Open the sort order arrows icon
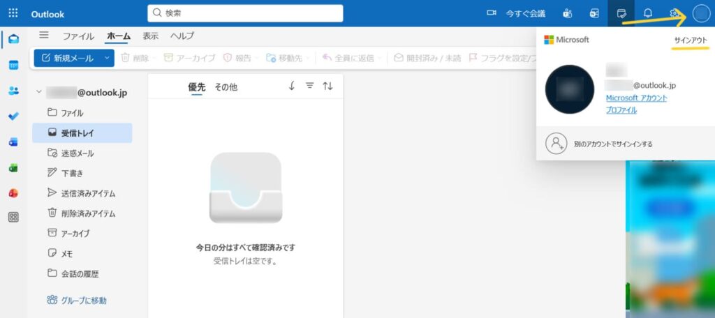This screenshot has height=318, width=715. (x=327, y=86)
